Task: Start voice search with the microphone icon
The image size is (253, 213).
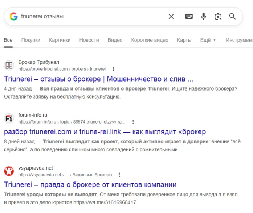Action: click(204, 16)
